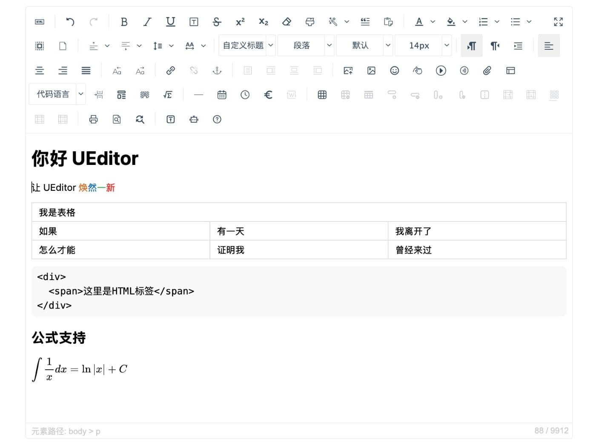Open the font color palette arrow

433,22
